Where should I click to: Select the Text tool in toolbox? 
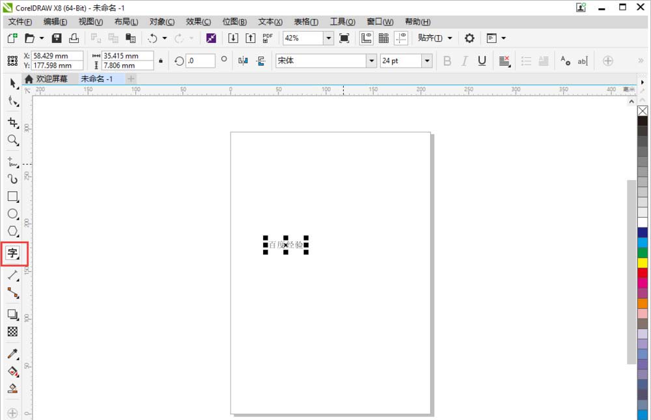tap(12, 253)
